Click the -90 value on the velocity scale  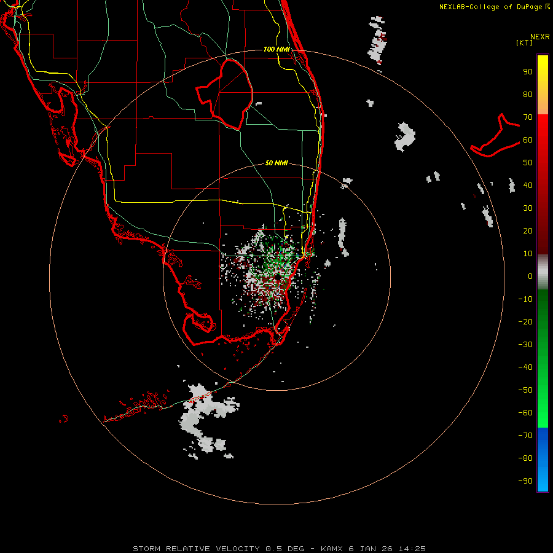pos(525,480)
